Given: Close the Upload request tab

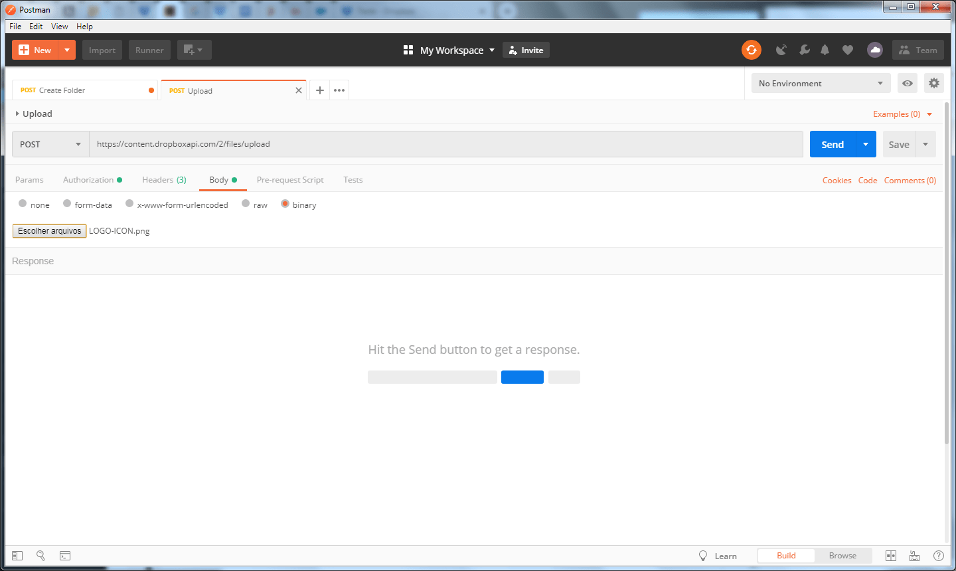Looking at the screenshot, I should click(x=299, y=90).
